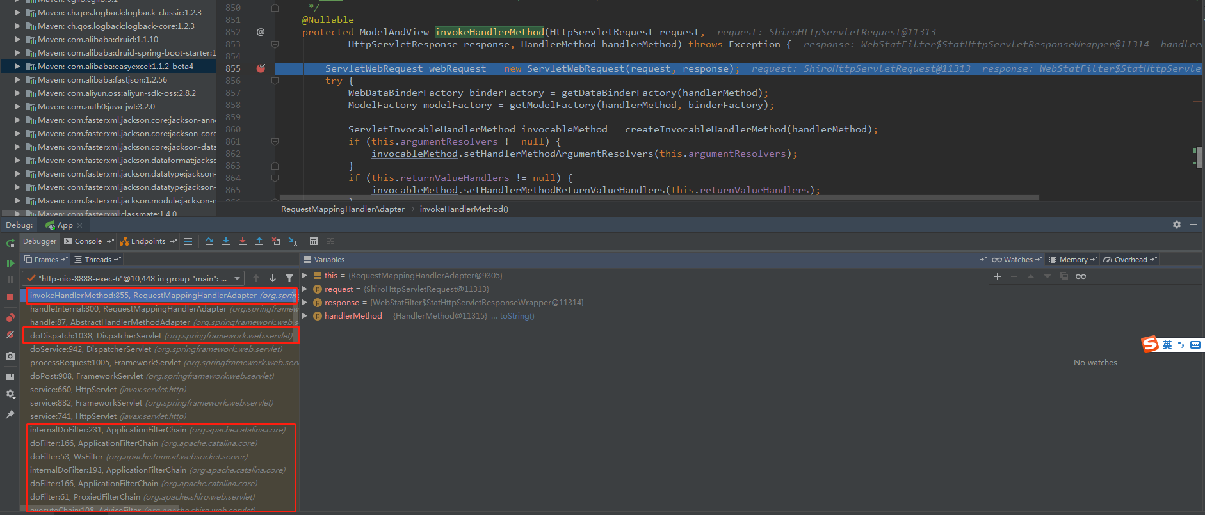Image resolution: width=1205 pixels, height=515 pixels.
Task: Switch to the Console tab
Action: [88, 241]
